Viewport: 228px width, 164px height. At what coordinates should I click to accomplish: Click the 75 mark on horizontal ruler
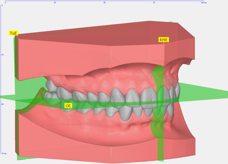click(154, 3)
